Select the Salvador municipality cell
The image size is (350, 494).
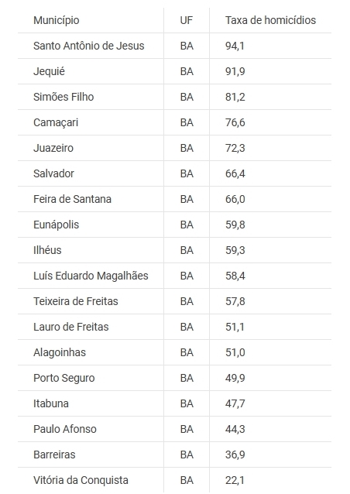tap(53, 173)
